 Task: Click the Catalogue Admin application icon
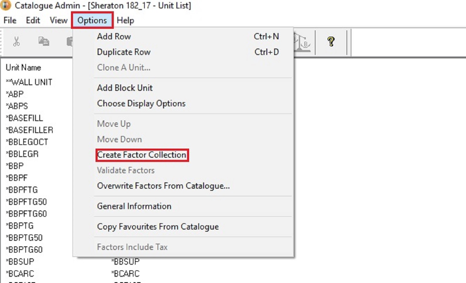pyautogui.click(x=5, y=5)
